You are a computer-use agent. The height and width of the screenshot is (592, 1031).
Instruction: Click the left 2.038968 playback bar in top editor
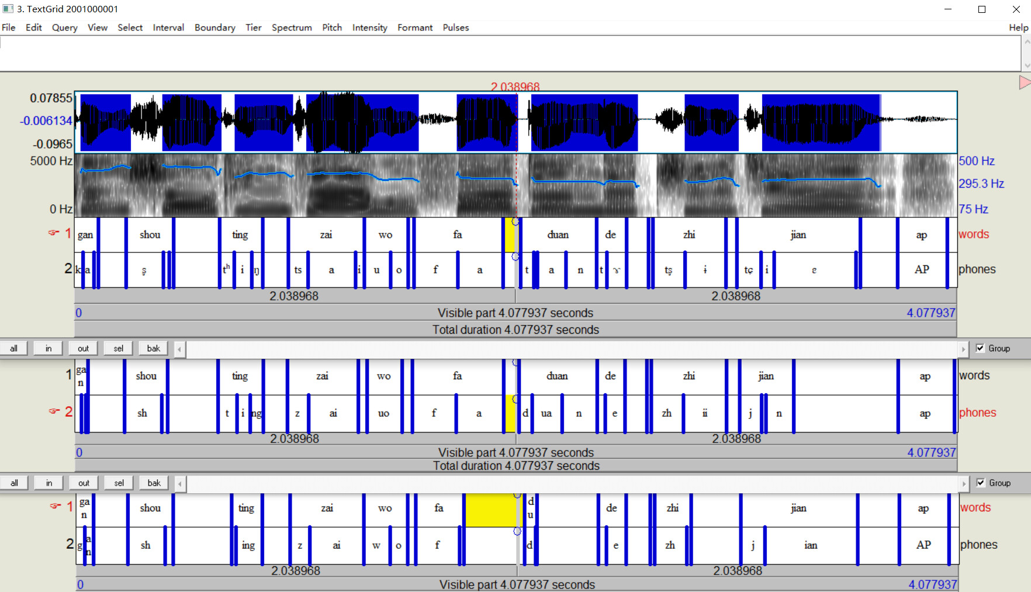[x=295, y=296]
